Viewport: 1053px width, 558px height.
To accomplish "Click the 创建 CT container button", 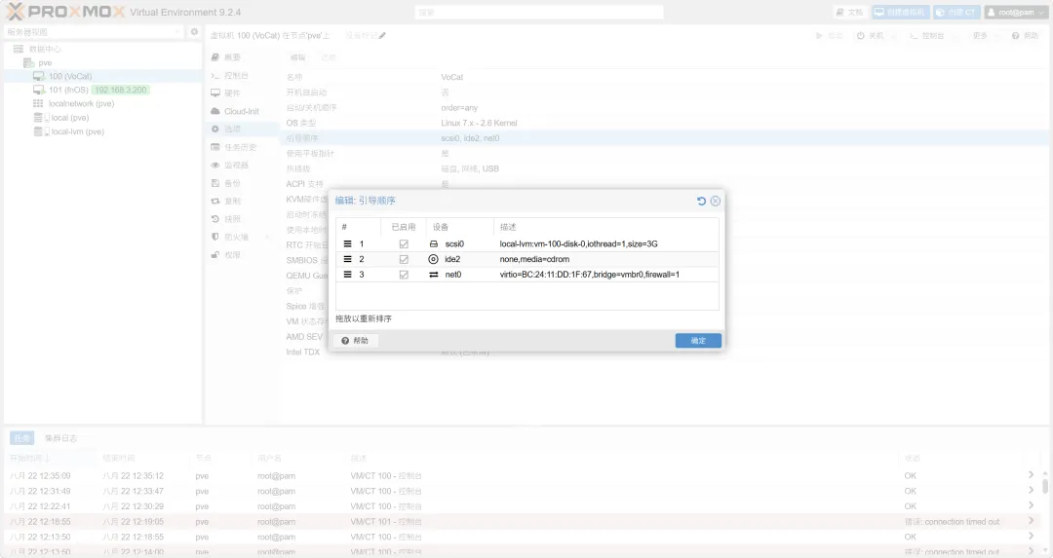I will [x=956, y=12].
